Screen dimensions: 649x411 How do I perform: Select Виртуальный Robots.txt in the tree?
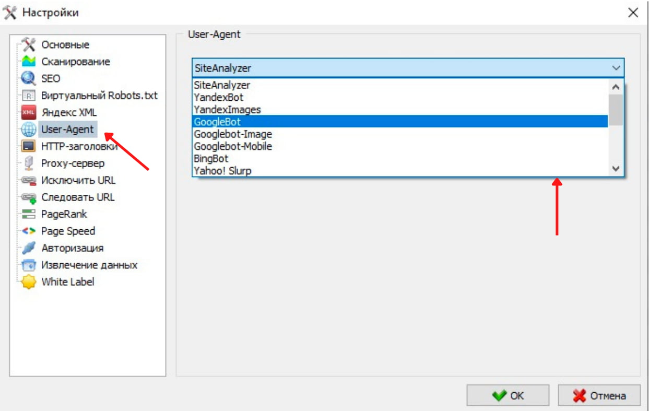point(99,96)
